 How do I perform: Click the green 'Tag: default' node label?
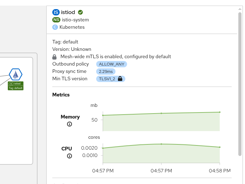[16, 88]
